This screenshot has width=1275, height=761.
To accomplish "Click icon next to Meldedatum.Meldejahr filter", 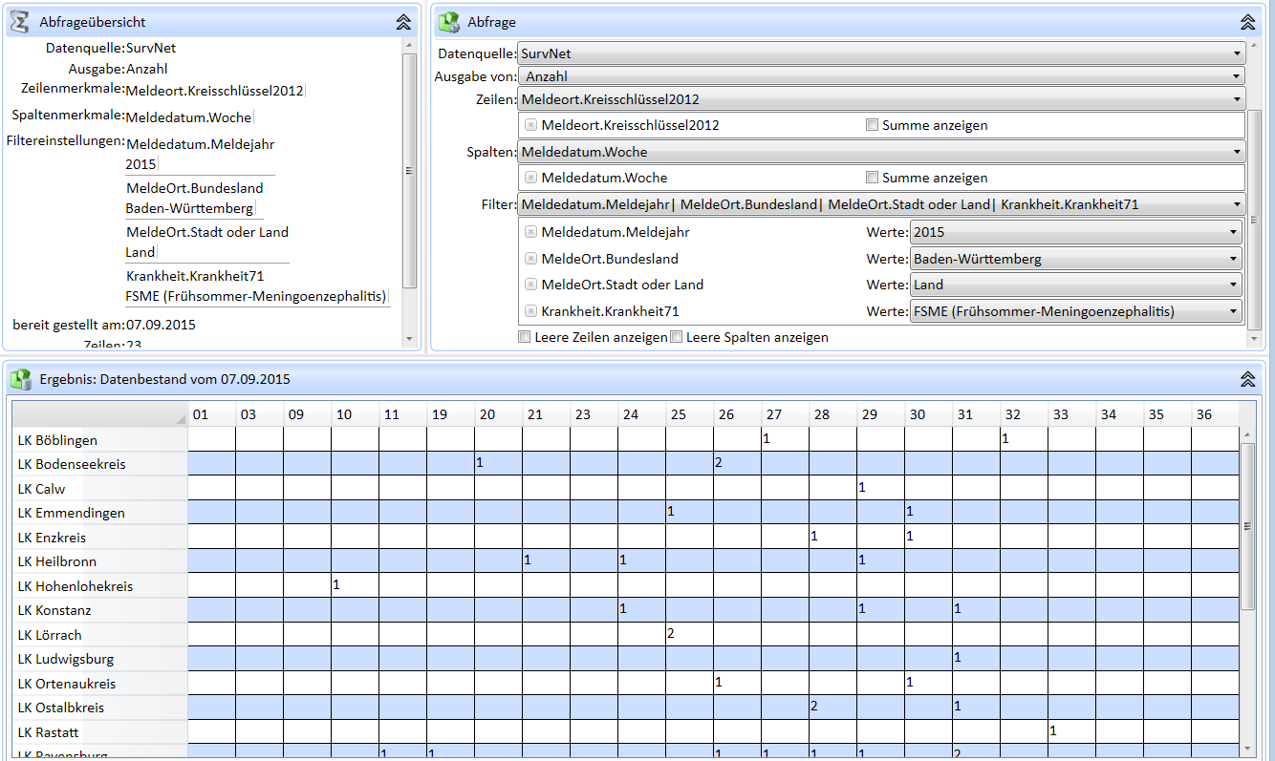I will tap(531, 232).
